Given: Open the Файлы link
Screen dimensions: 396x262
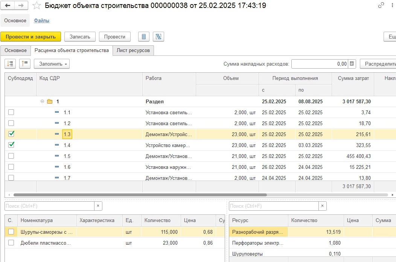Looking at the screenshot, I should pyautogui.click(x=41, y=20).
